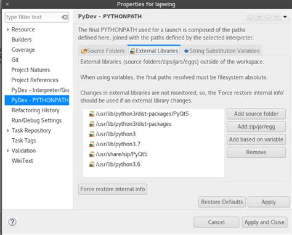Expand the Task Repository tree node

click(8, 130)
